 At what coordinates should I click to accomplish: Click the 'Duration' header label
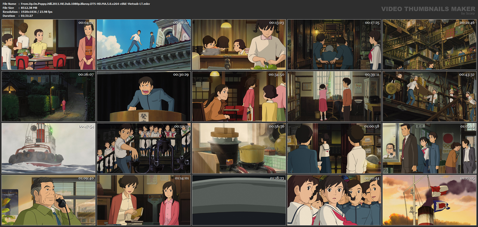coord(8,16)
